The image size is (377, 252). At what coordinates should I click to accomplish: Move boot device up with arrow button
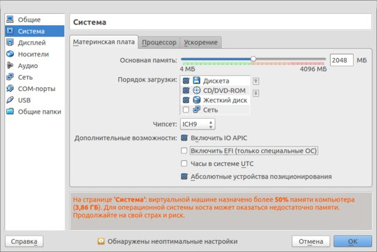256,81
